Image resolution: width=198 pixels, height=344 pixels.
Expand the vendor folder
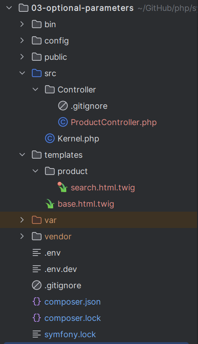coord(22,236)
